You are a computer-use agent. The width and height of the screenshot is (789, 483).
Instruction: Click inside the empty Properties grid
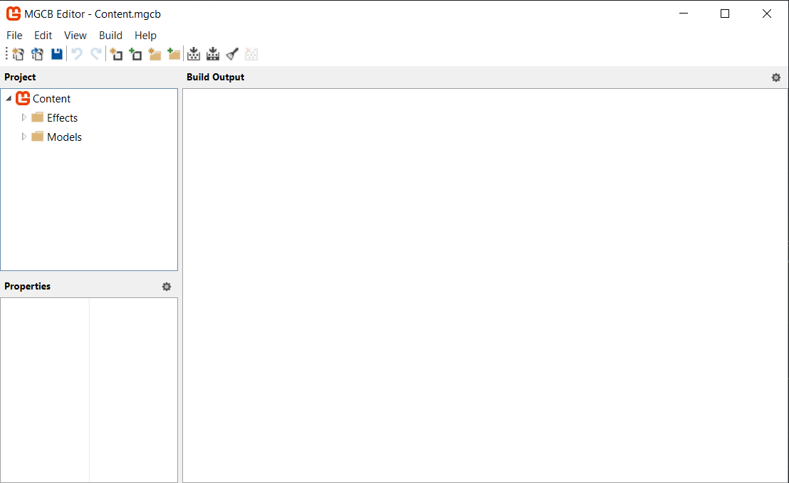[89, 390]
